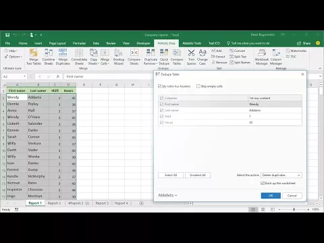Click Tell me what you want to do
This screenshot has width=324, height=243.
[248, 43]
